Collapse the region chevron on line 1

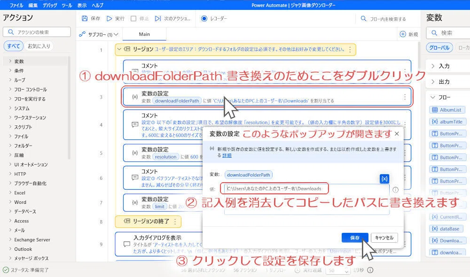119,49
